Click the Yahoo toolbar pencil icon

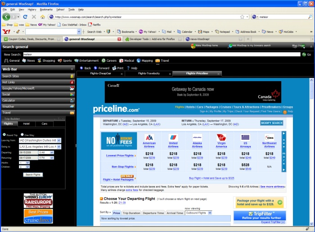(18, 32)
